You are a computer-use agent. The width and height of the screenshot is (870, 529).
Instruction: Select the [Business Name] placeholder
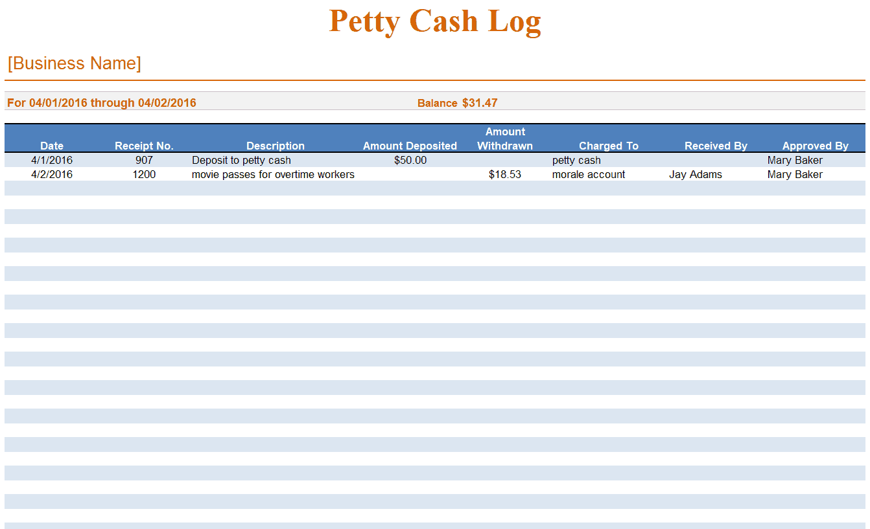[x=75, y=63]
